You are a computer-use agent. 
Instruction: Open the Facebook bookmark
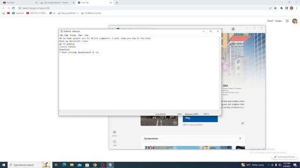pyautogui.click(x=18, y=13)
